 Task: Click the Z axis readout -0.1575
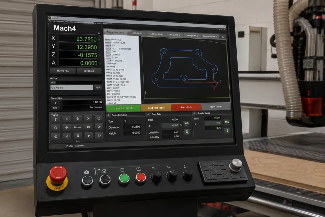tap(78, 55)
